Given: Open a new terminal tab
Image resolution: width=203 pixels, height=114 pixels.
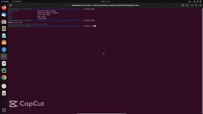Looking at the screenshot, I should tap(10, 5).
